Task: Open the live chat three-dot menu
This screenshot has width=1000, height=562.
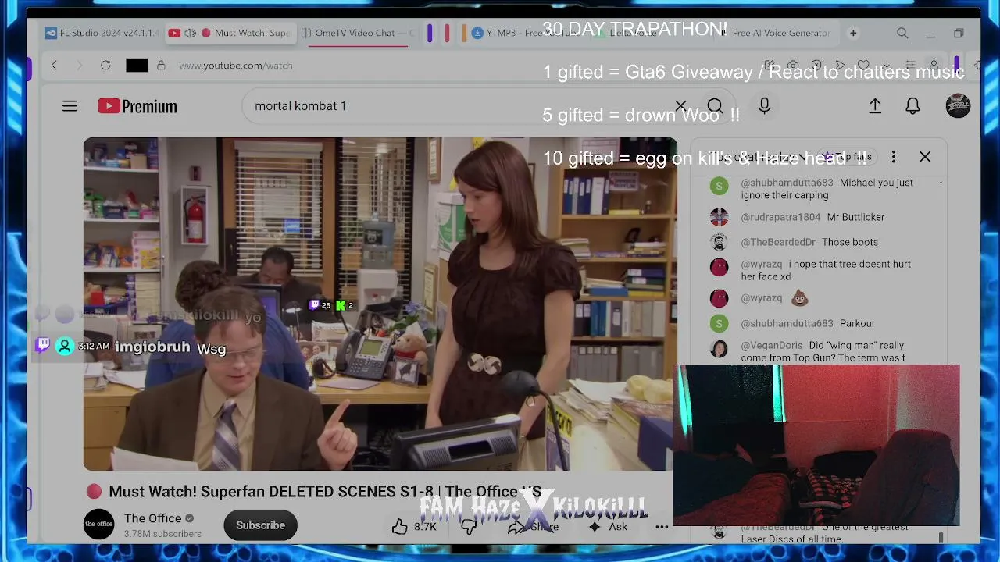Action: (x=894, y=157)
